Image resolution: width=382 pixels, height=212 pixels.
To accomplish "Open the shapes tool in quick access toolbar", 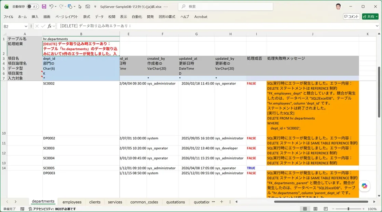I will (x=70, y=6).
